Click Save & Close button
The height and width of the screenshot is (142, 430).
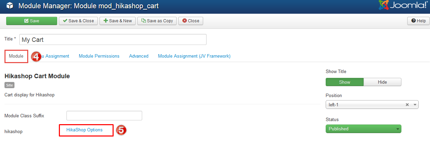tap(78, 21)
